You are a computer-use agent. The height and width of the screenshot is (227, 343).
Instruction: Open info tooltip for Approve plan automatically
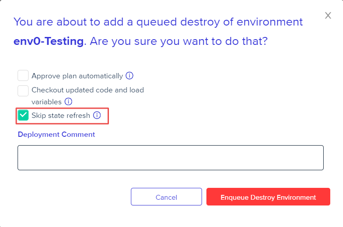pos(130,76)
